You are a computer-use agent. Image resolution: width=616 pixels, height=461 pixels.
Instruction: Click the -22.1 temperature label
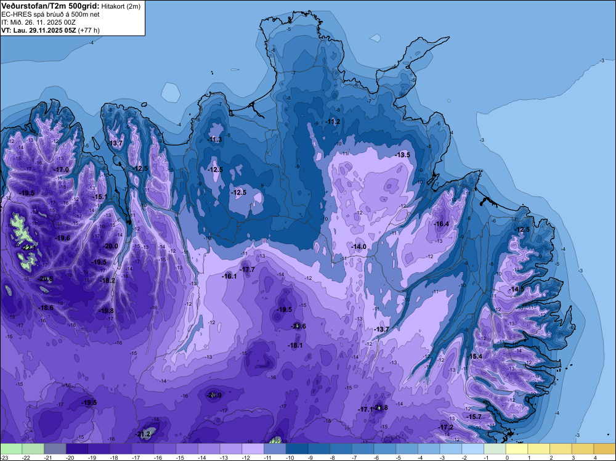(29, 248)
